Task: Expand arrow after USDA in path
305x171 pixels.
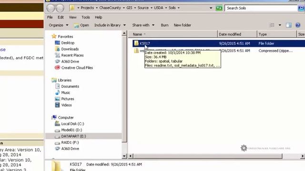Action: 166,8
